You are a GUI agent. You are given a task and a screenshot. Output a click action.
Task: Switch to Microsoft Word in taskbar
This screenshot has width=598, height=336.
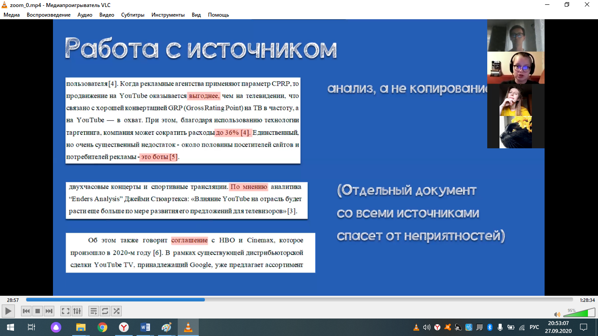tap(145, 327)
